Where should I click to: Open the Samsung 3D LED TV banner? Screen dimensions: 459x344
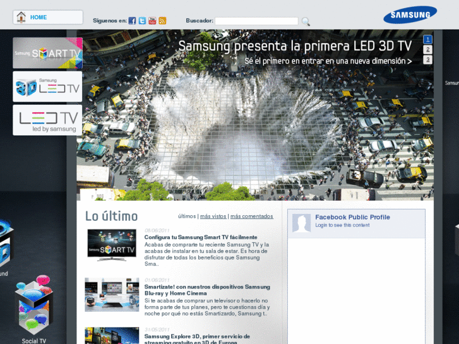tap(47, 86)
